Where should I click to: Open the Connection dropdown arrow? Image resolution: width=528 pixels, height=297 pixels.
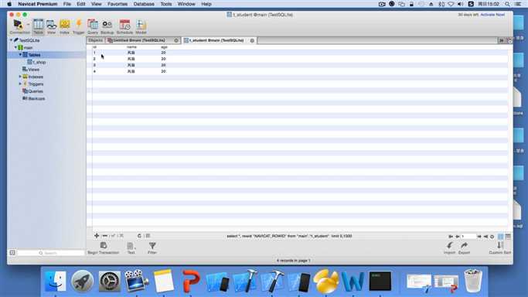(x=28, y=24)
